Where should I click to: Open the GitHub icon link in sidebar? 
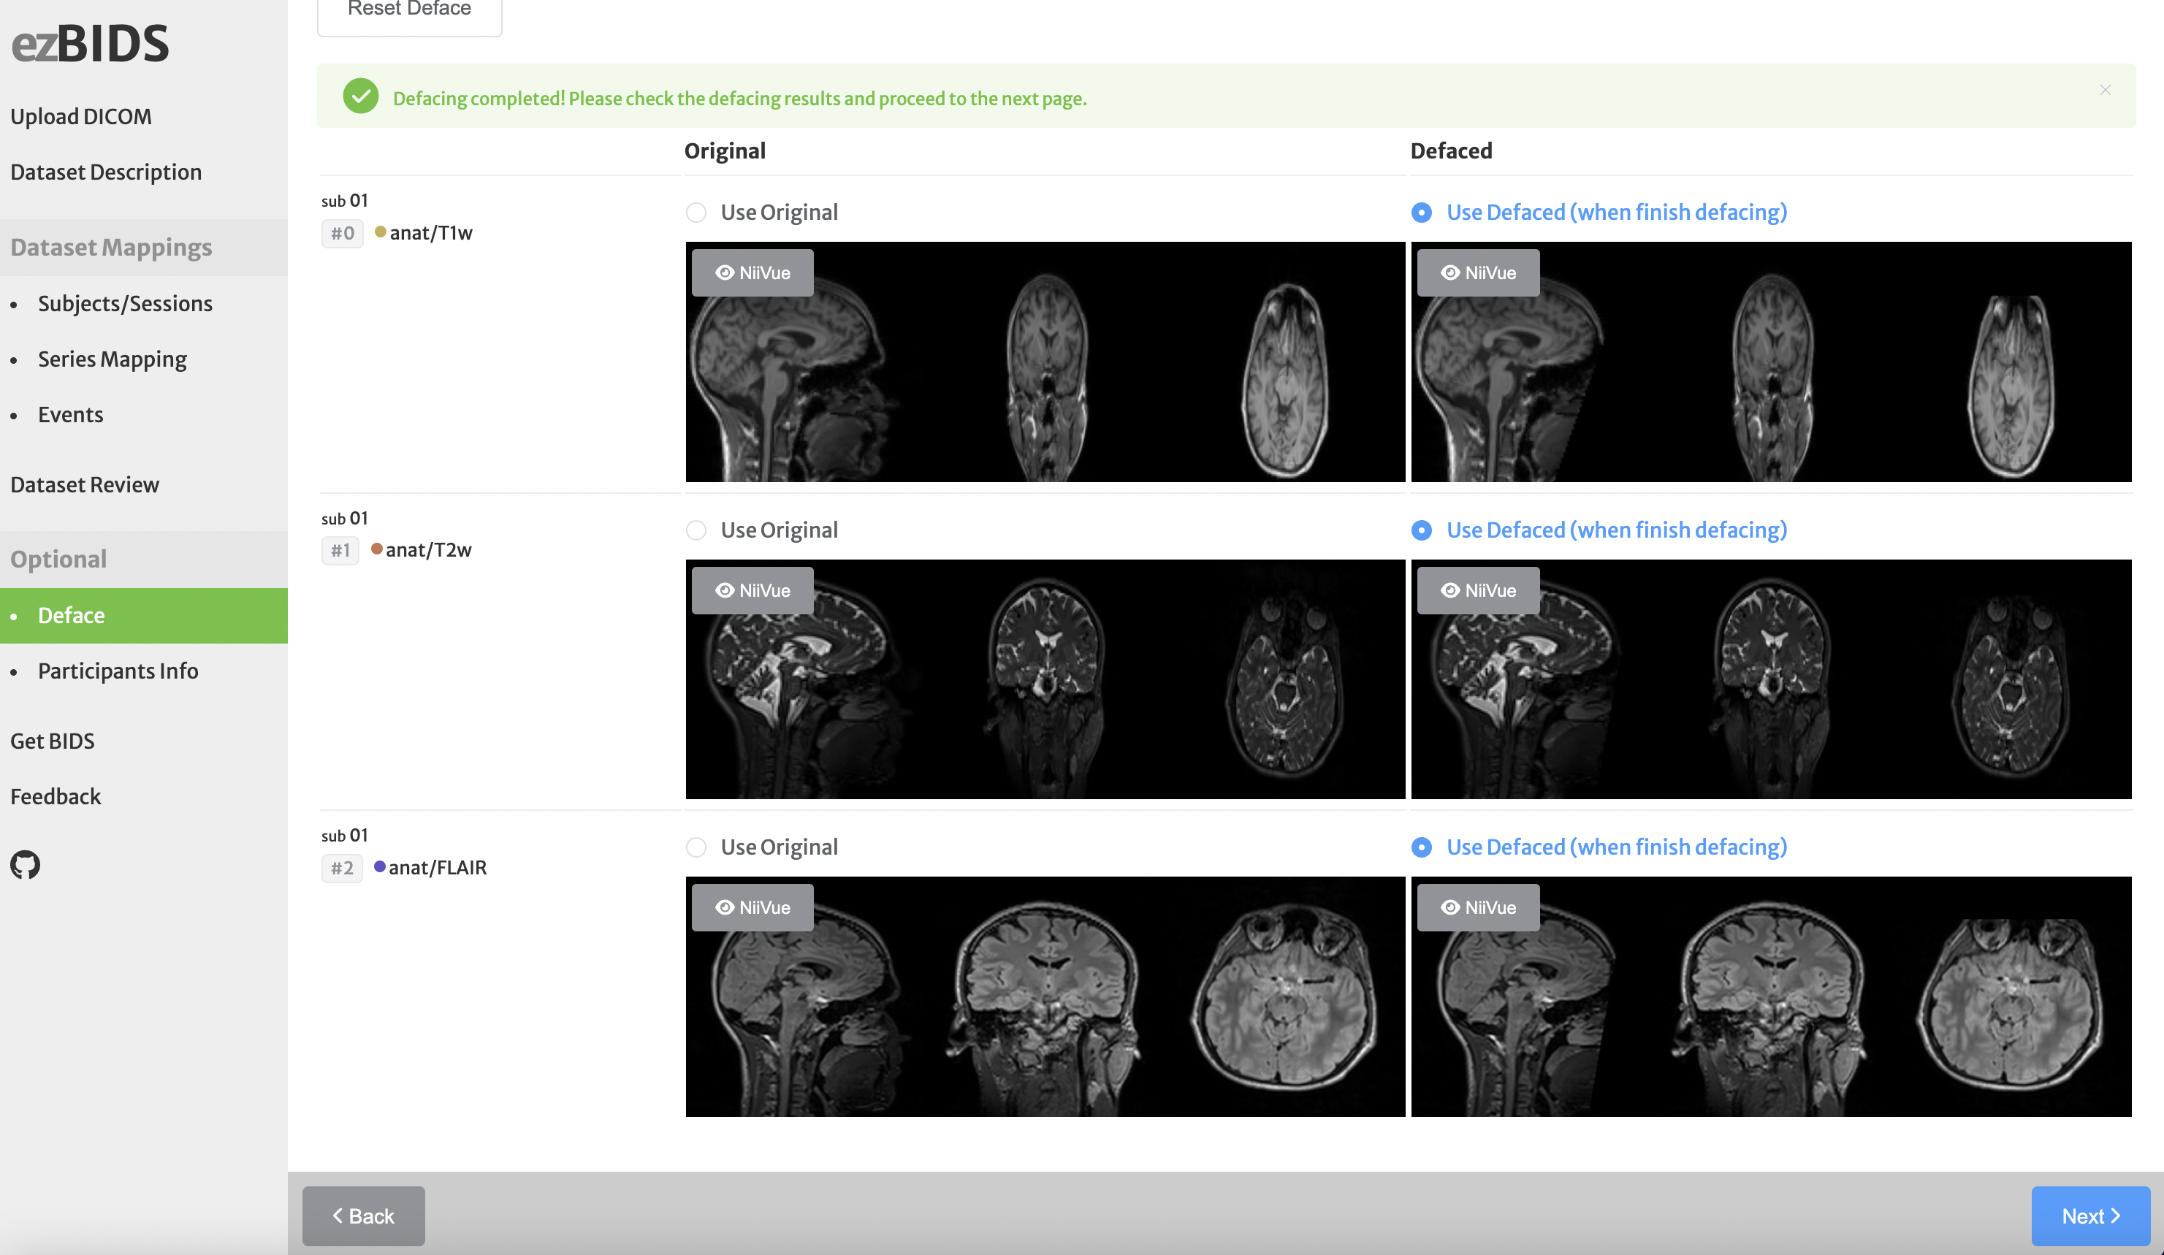click(25, 864)
